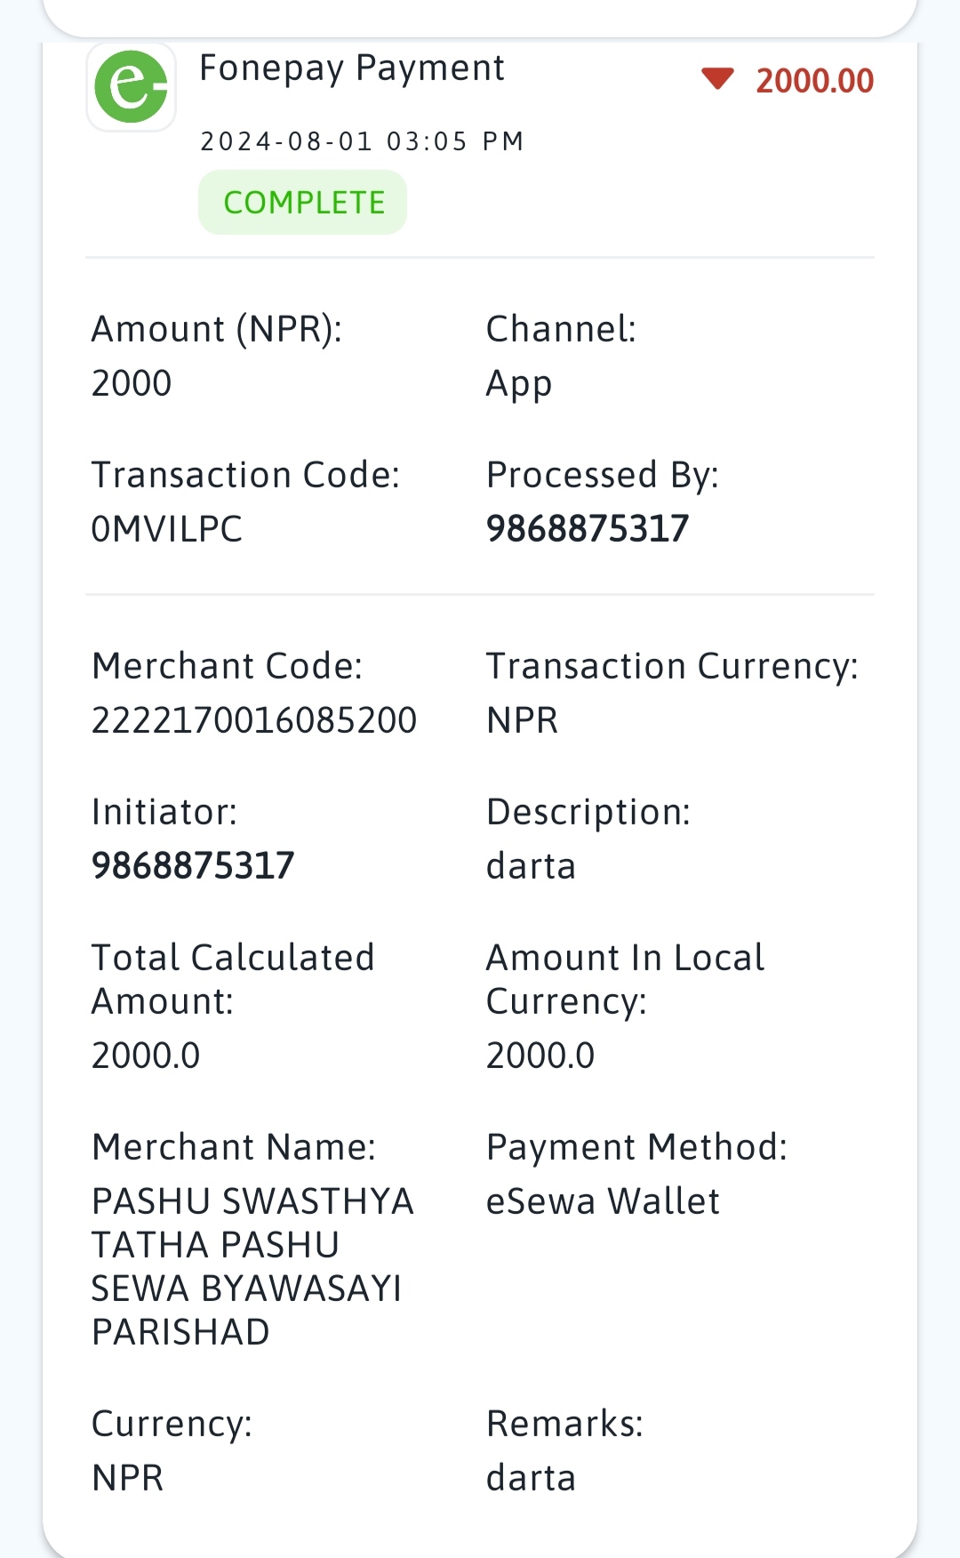The height and width of the screenshot is (1558, 960).
Task: Tap the transaction date 2024-08-01 03:05 PM
Action: tap(362, 141)
